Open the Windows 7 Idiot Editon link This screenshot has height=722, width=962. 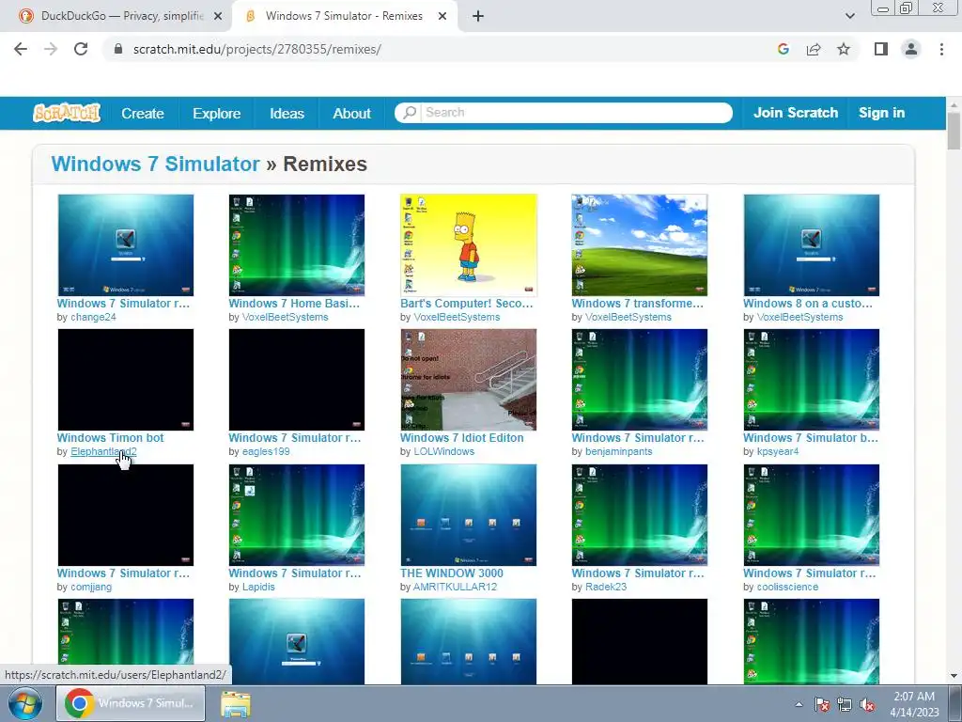click(462, 438)
